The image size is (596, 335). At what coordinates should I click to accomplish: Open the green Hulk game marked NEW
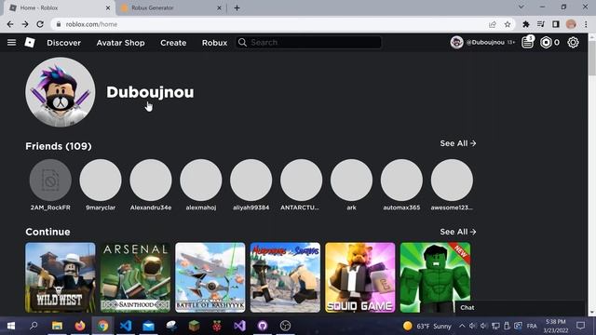(x=435, y=277)
